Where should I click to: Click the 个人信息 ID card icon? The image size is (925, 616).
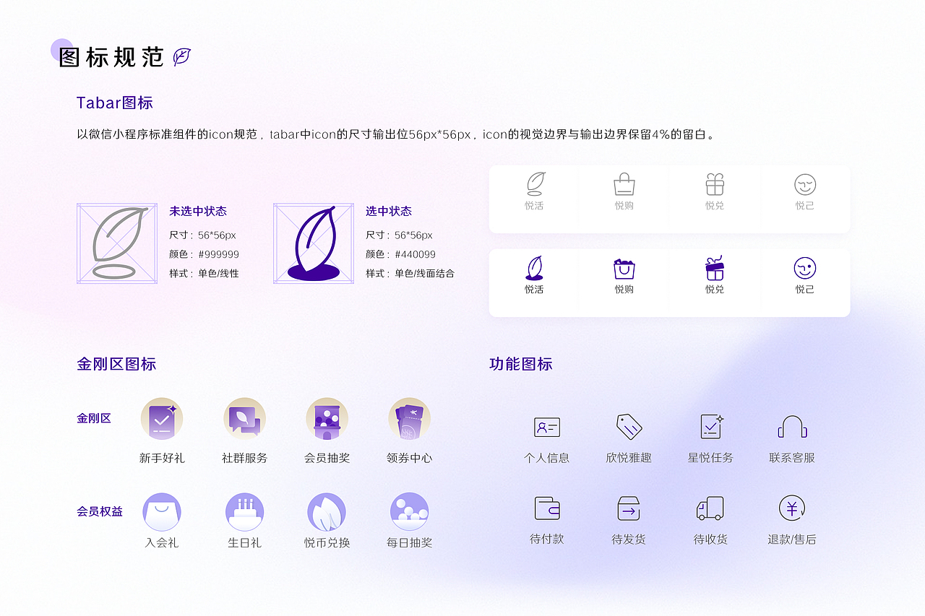[546, 428]
